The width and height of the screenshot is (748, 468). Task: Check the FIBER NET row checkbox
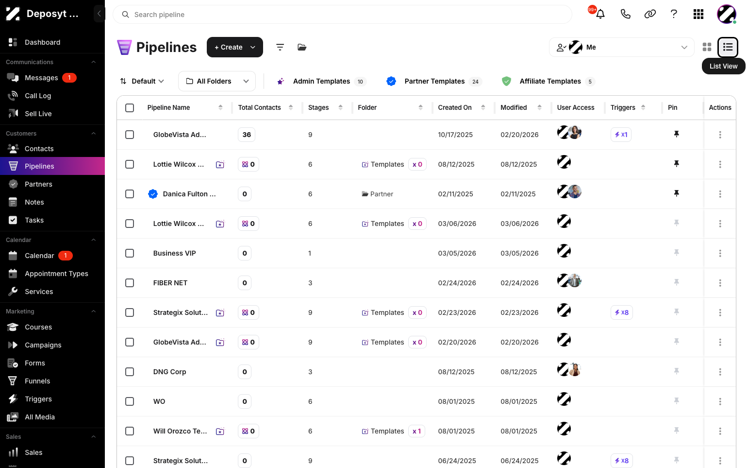point(130,283)
